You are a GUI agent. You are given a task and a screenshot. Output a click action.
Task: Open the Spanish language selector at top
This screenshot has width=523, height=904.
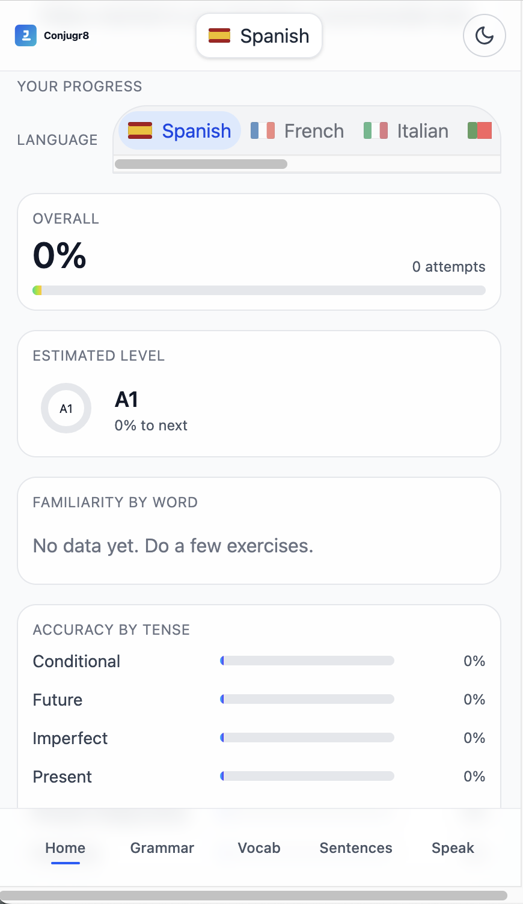(259, 36)
